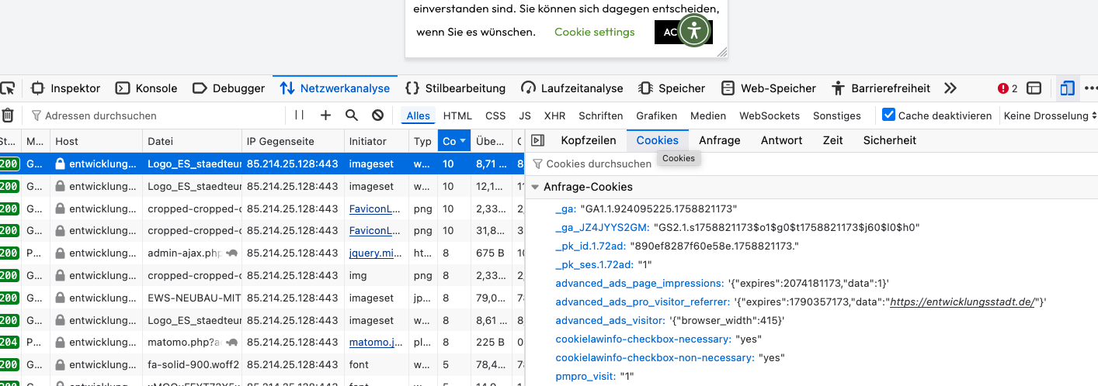Open the Keine Drosselung throttling dropdown
This screenshot has height=386, width=1098.
click(x=1050, y=115)
